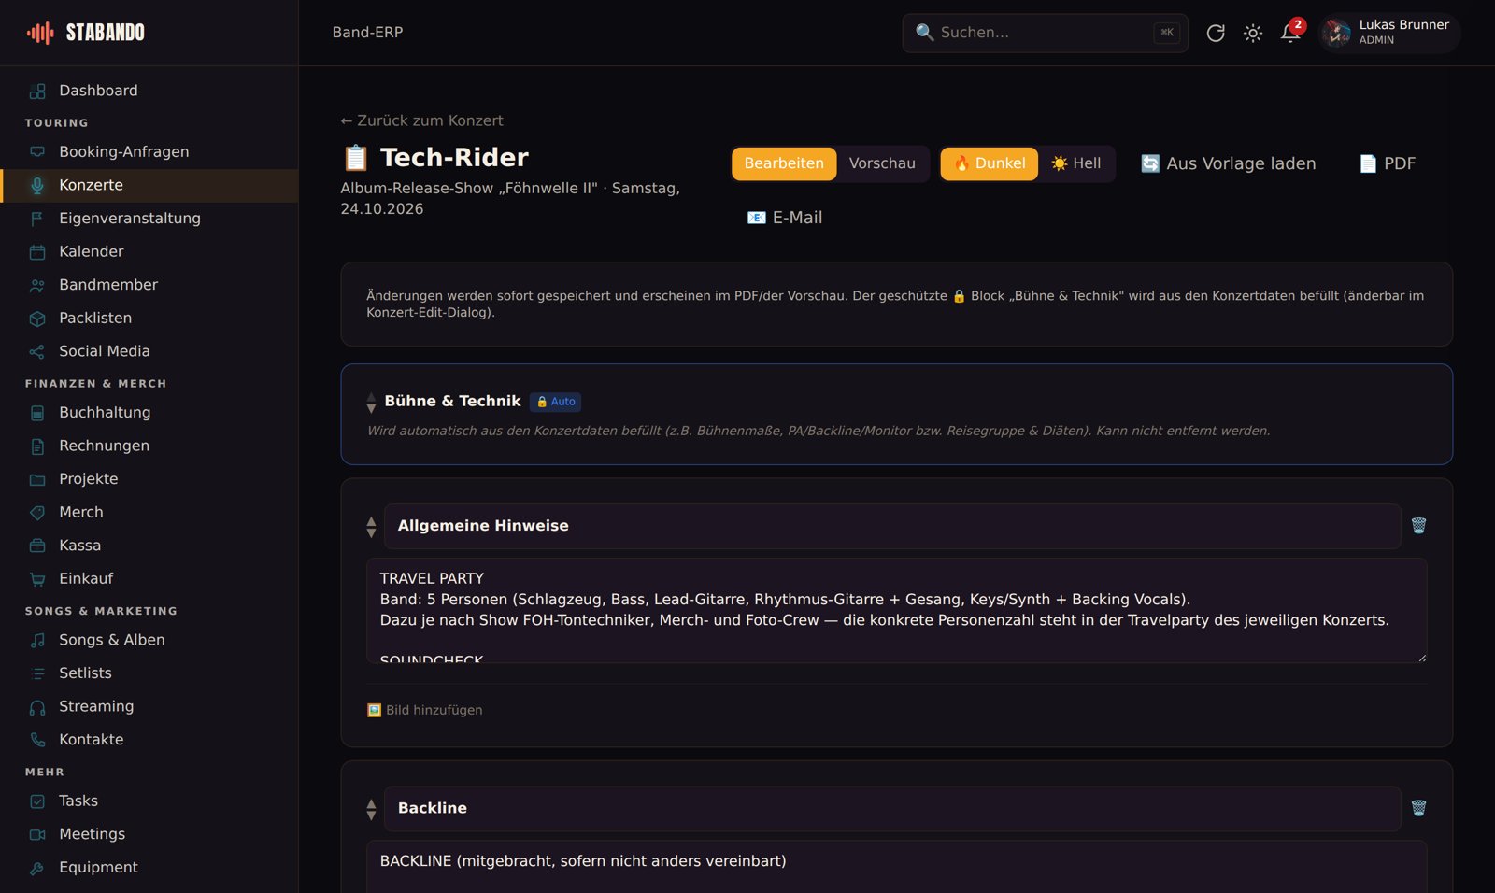Open Bandmember list
The width and height of the screenshot is (1495, 893).
[149, 285]
